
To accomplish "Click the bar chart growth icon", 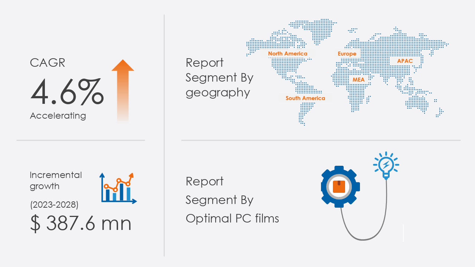I will click(x=118, y=188).
